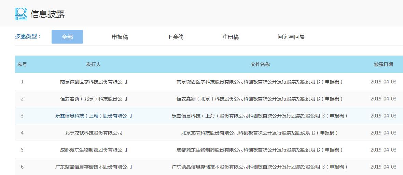The width and height of the screenshot is (403, 175).
Task: Open 广东紫晶信息存储 prospectus document
Action: 260,167
